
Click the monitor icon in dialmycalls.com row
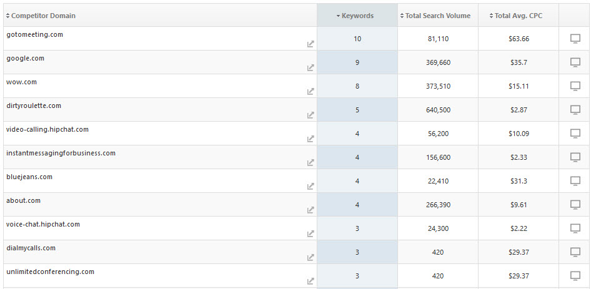click(575, 252)
